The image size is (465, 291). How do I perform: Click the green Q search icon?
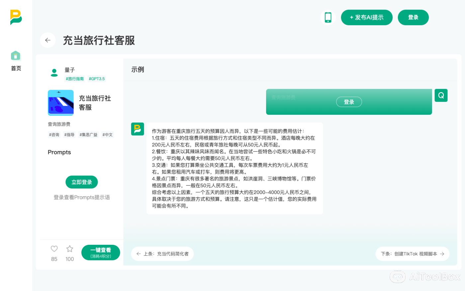click(x=441, y=95)
